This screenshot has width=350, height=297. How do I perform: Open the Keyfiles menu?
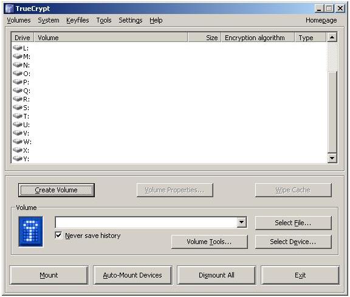77,20
